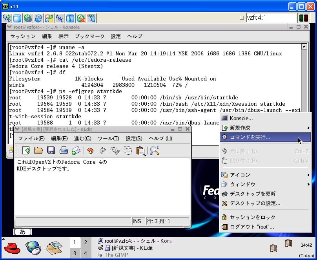
Task: Click the toolbar toggle arrow icon in VNC
Action: (x=91, y=18)
